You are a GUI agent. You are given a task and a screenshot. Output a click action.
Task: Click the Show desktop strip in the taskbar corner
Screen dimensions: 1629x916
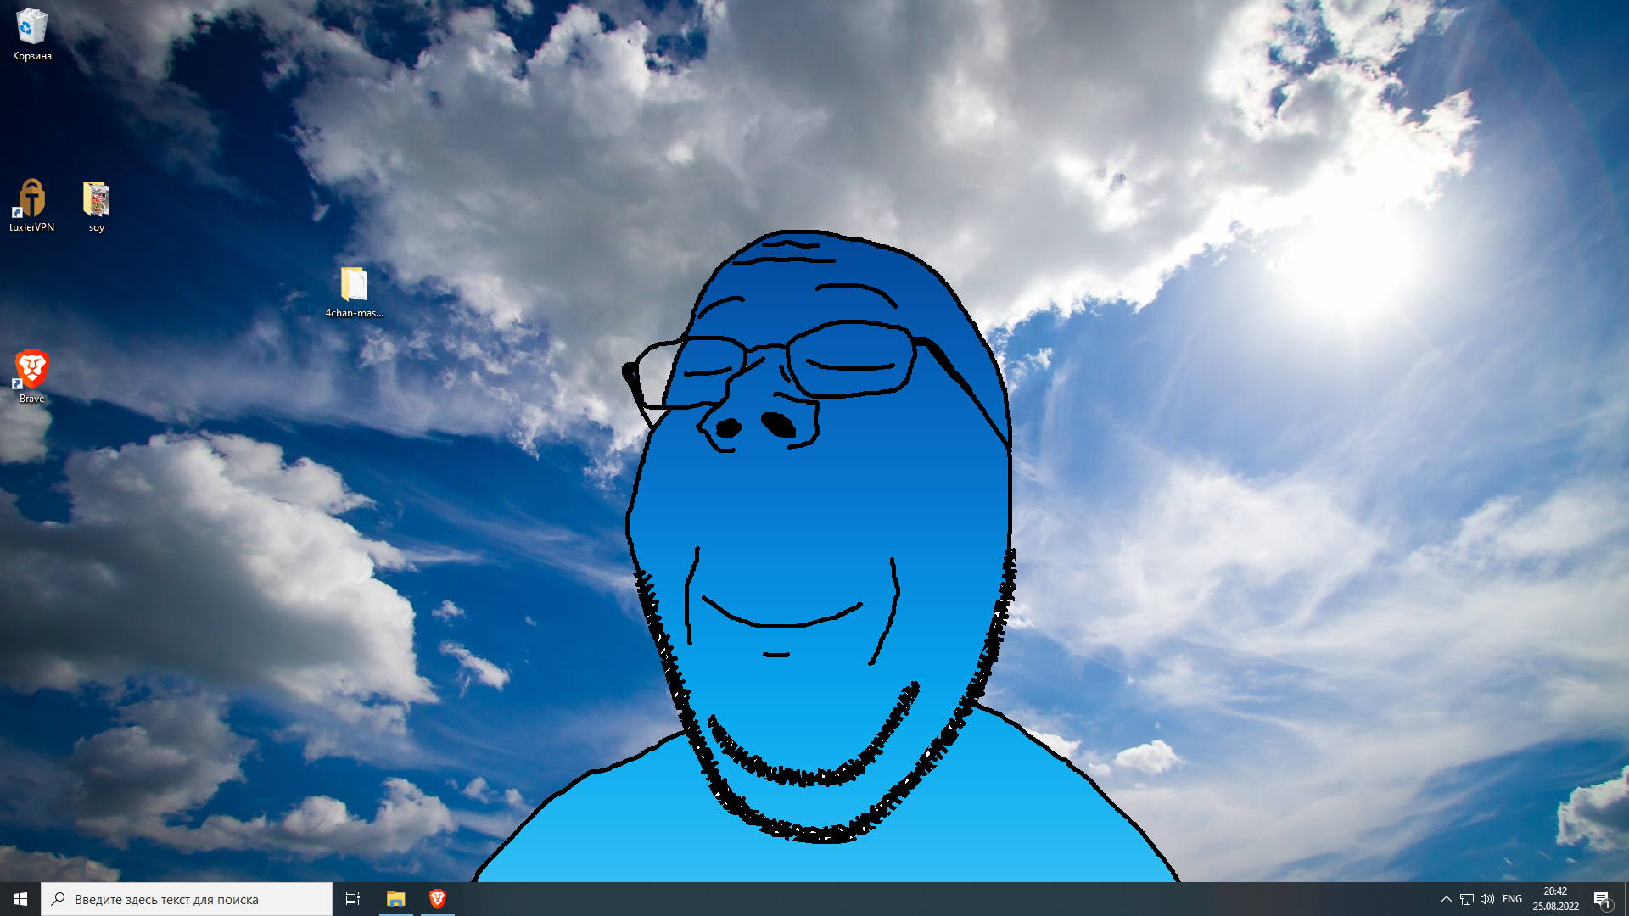[1626, 899]
